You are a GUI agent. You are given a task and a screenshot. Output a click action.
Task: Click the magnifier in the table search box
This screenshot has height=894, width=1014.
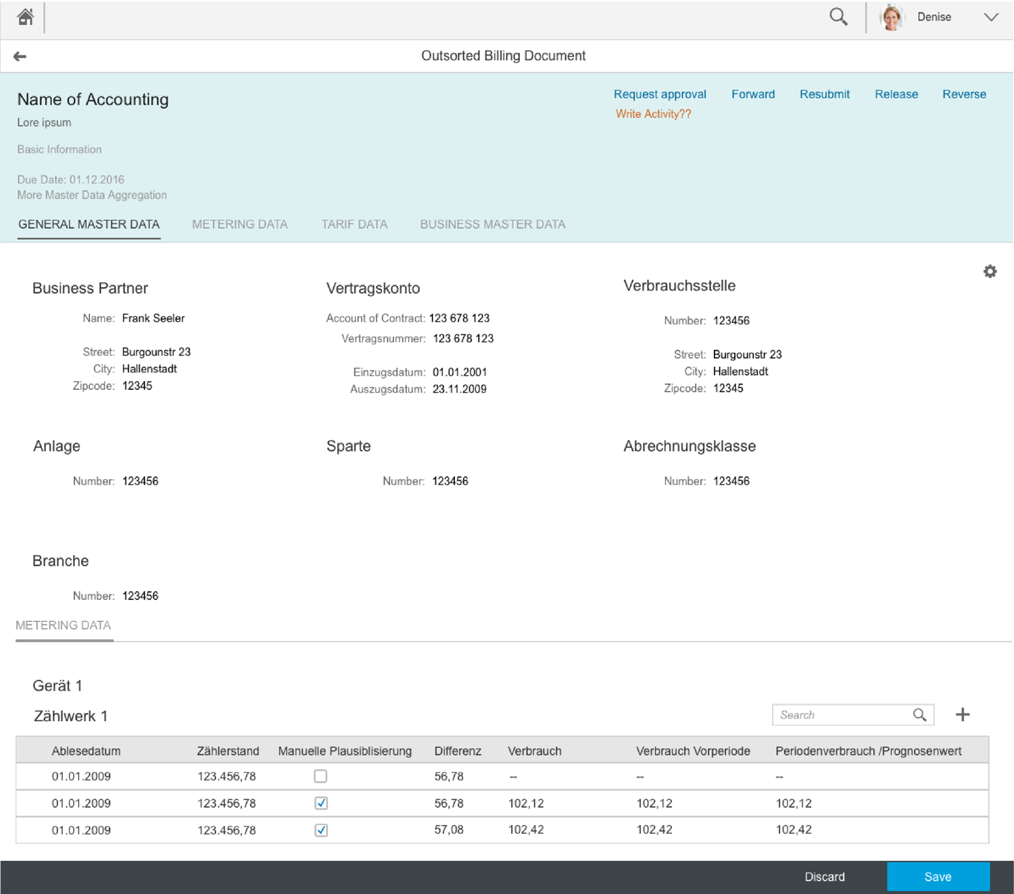coord(919,715)
